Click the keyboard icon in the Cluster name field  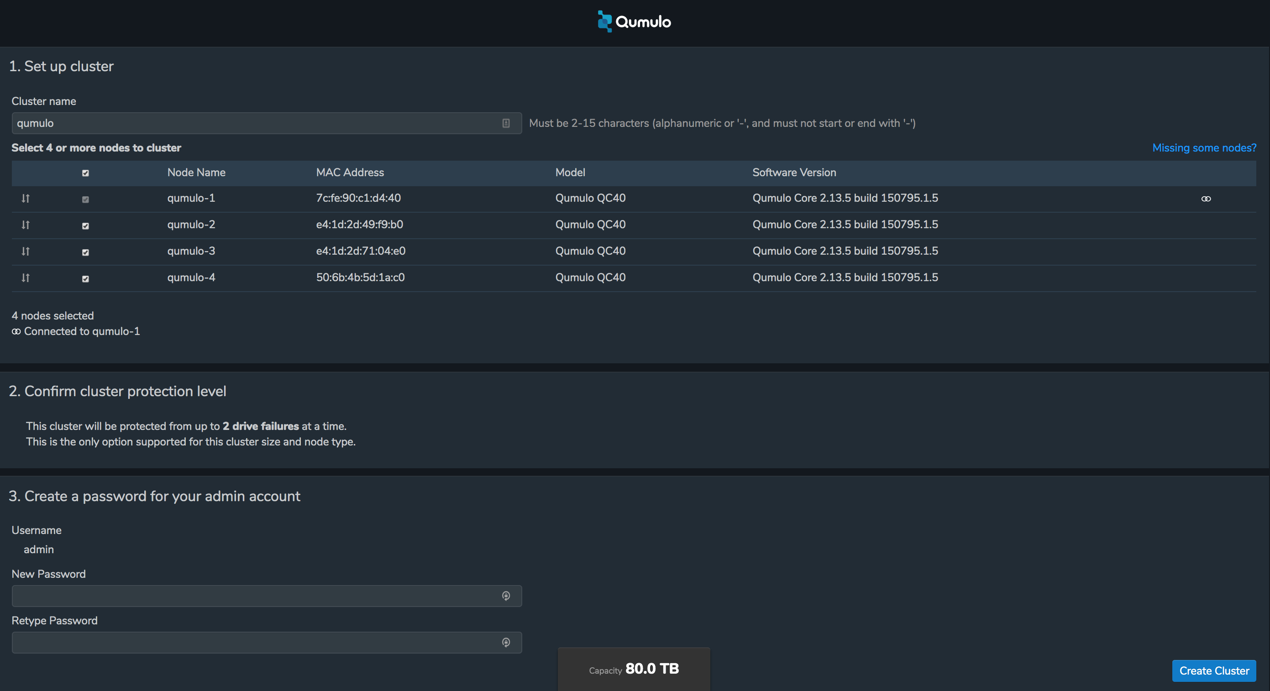click(506, 123)
